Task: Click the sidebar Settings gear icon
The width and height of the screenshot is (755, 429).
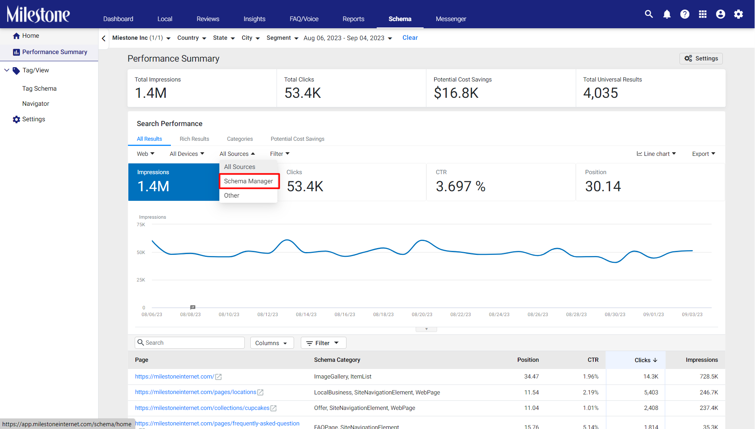Action: (16, 119)
